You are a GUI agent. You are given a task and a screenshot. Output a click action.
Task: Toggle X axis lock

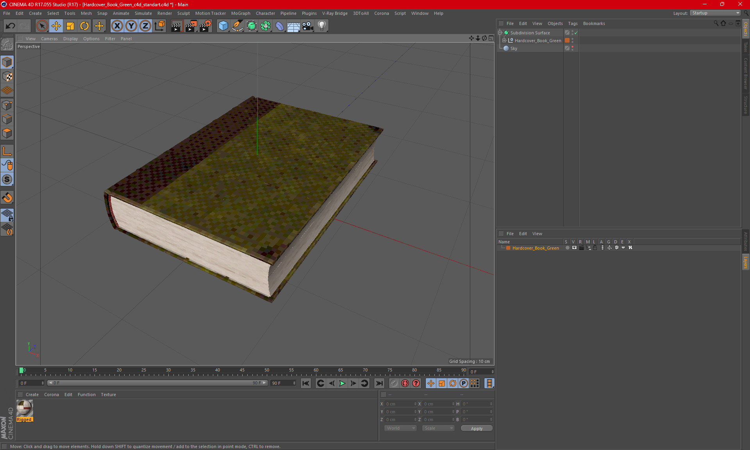(x=117, y=26)
